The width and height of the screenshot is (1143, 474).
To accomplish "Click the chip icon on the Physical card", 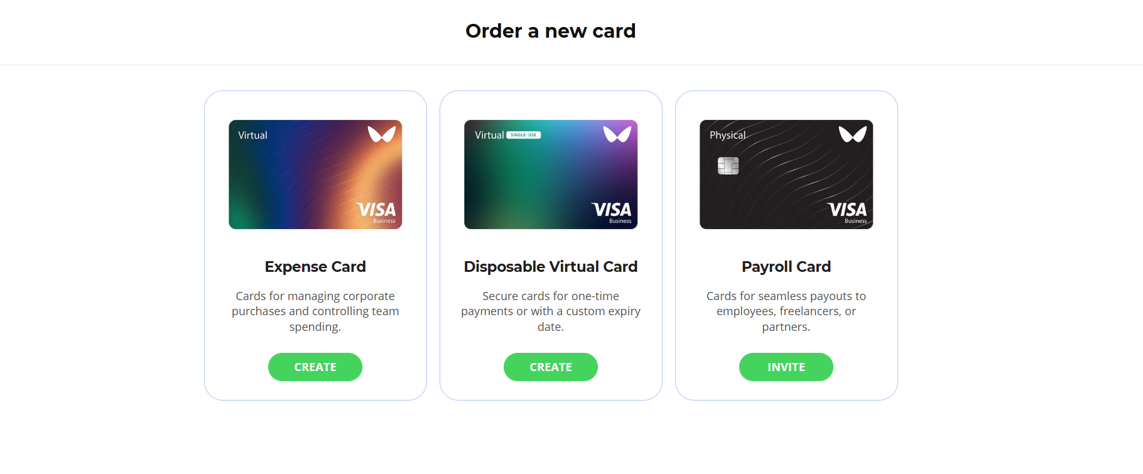I will (x=729, y=166).
